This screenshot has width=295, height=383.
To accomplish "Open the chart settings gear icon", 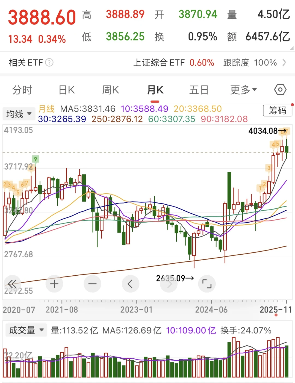I will (x=280, y=90).
